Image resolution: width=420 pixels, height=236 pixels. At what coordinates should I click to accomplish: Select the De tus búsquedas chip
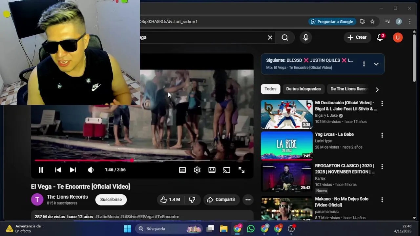coord(304,89)
